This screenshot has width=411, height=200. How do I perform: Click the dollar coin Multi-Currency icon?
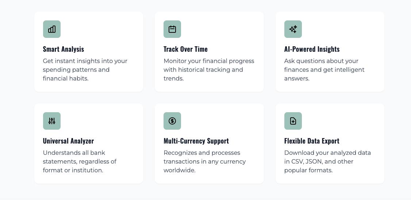pyautogui.click(x=172, y=121)
